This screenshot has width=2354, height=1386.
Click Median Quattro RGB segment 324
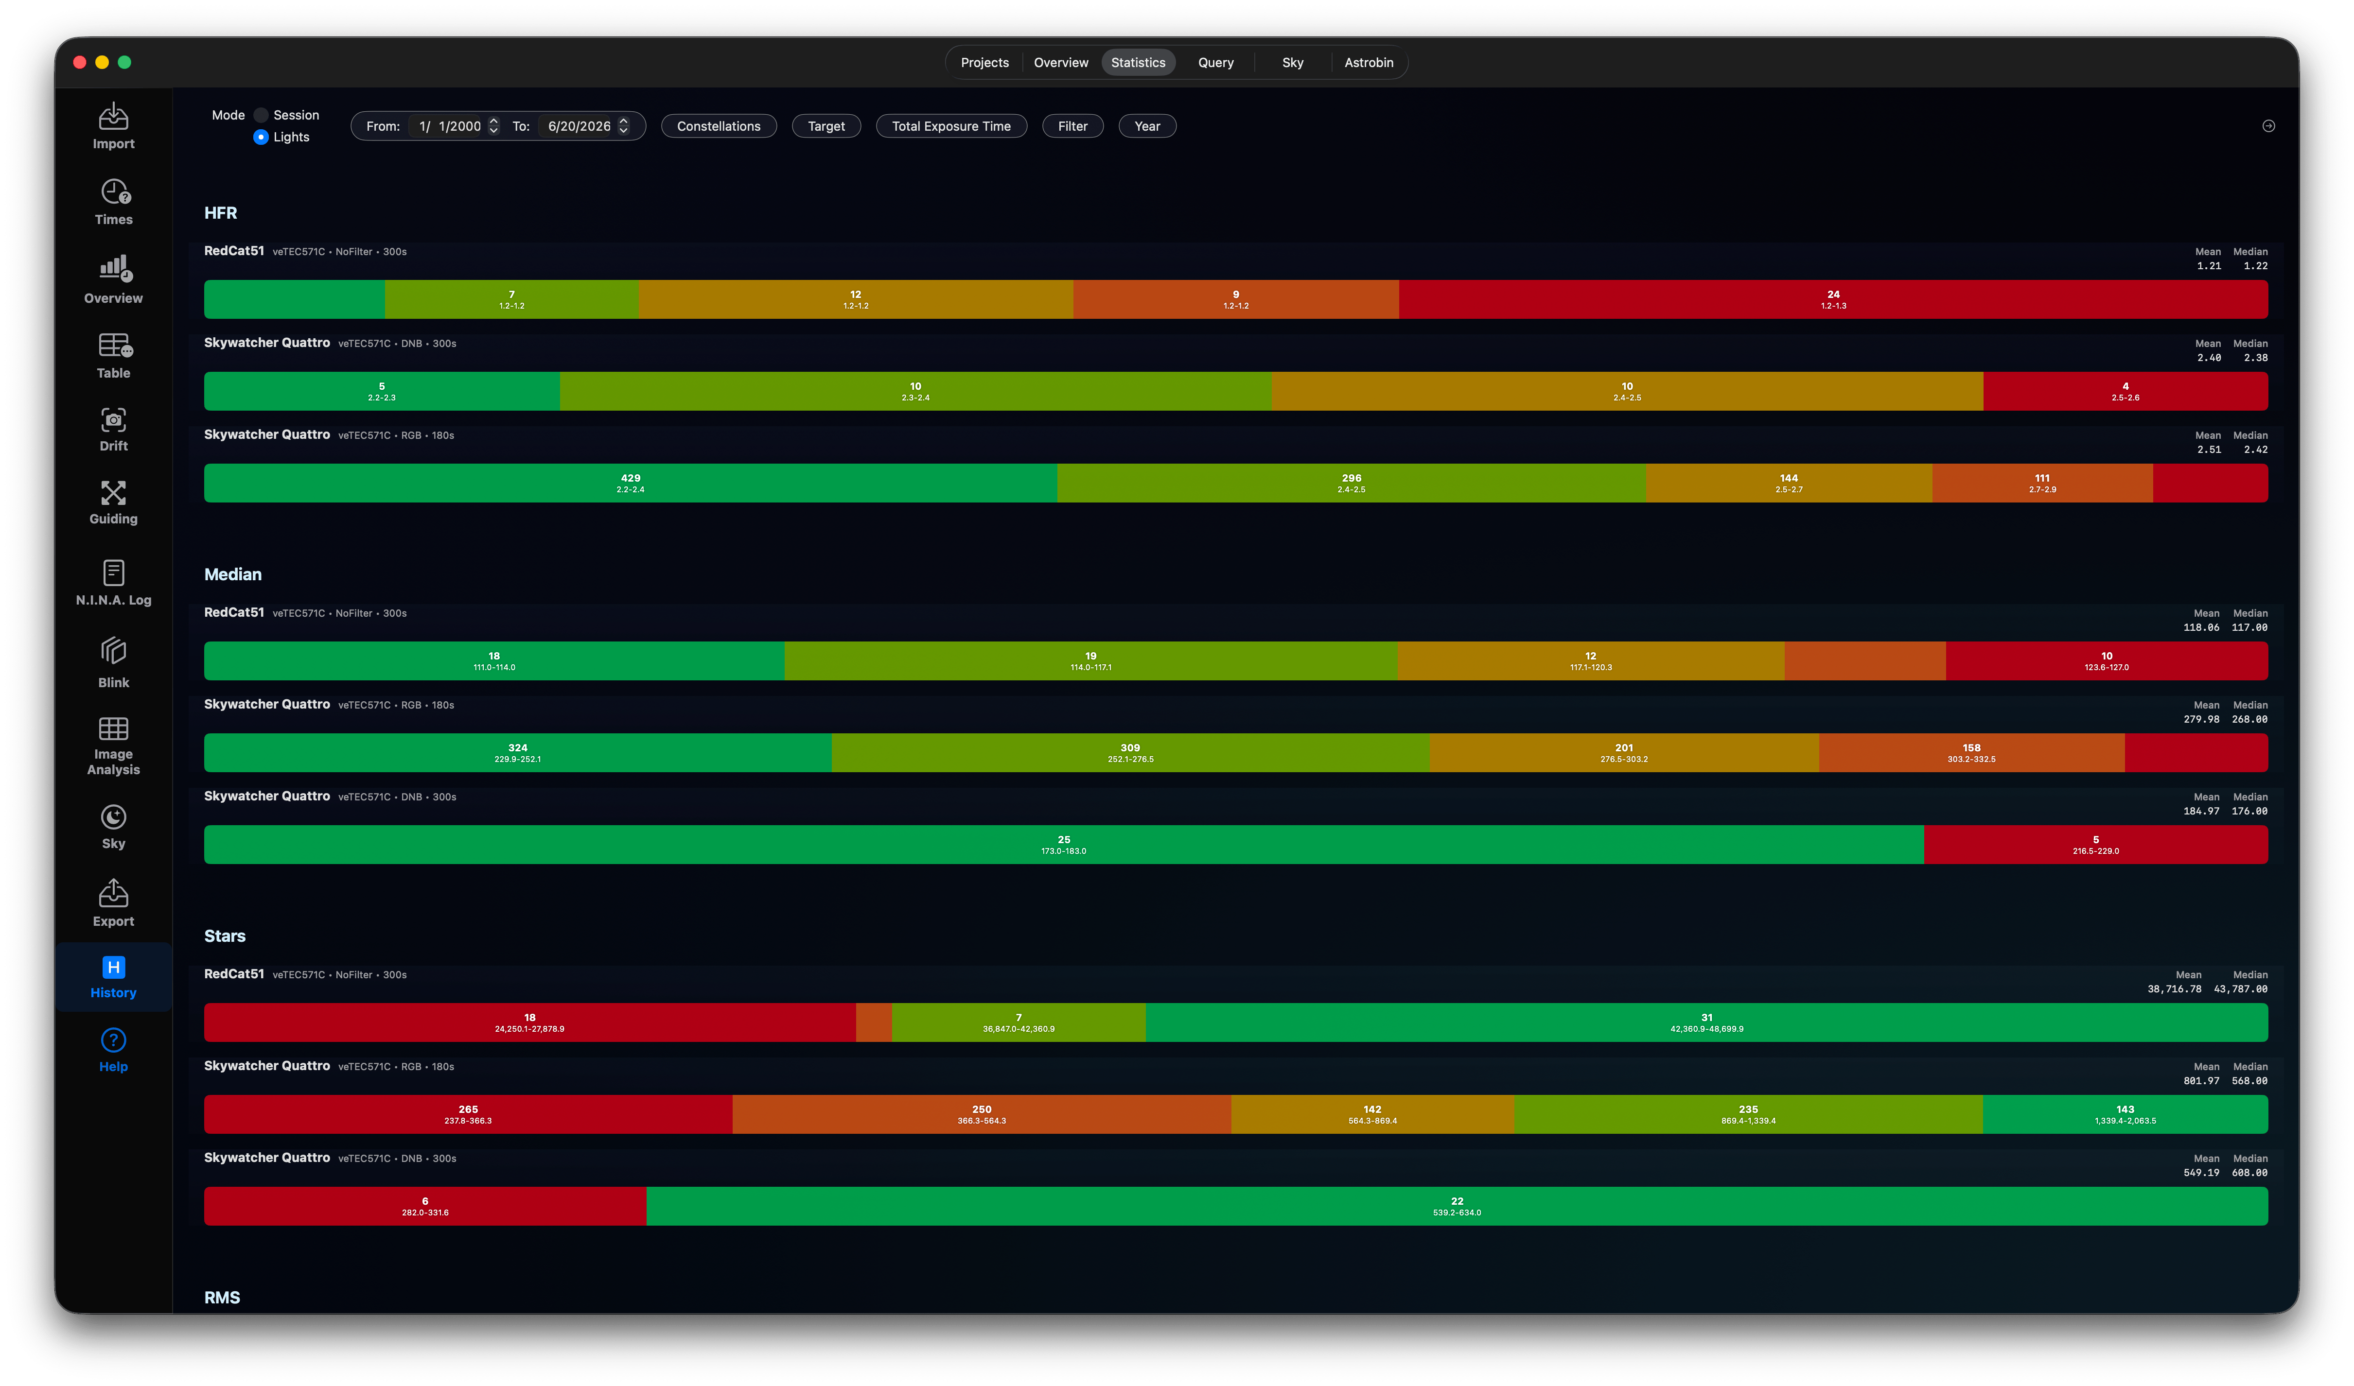pyautogui.click(x=517, y=753)
